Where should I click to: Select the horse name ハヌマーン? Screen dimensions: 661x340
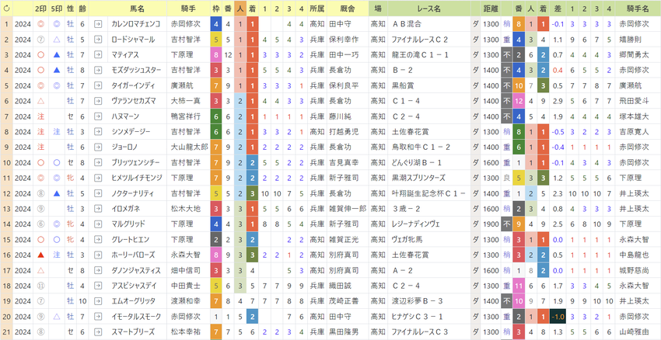click(125, 116)
